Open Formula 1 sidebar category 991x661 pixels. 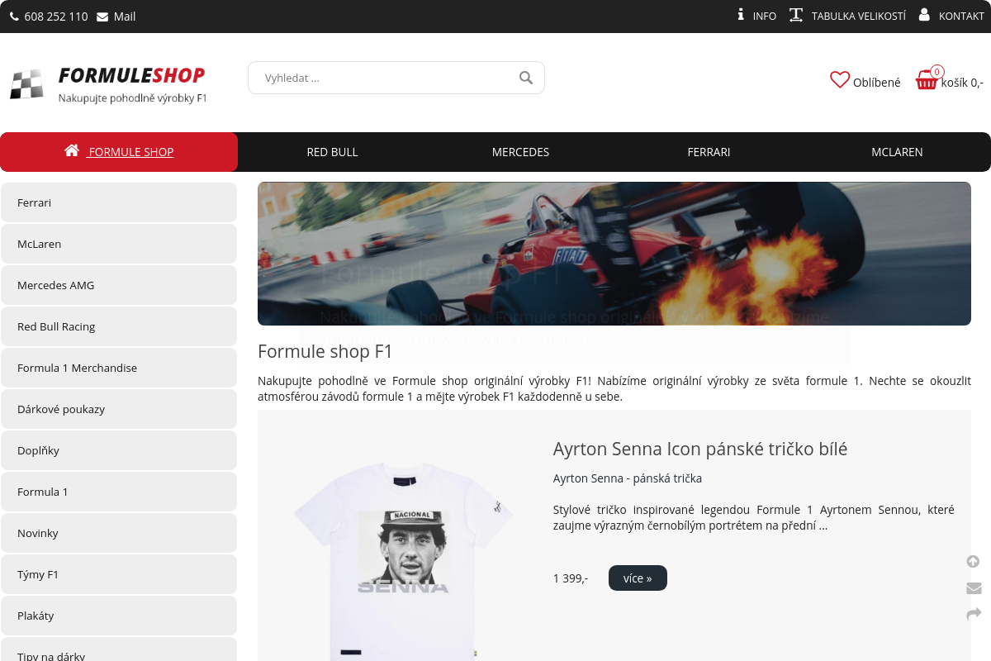click(x=119, y=492)
